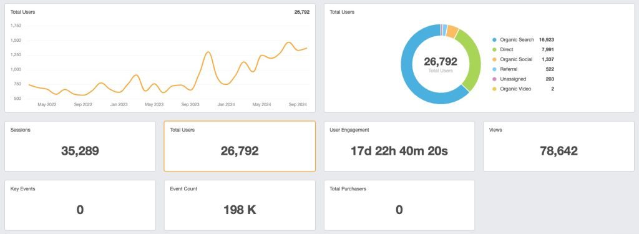The image size is (639, 234).
Task: Click the Jan 2023 axis label
Action: pos(119,105)
